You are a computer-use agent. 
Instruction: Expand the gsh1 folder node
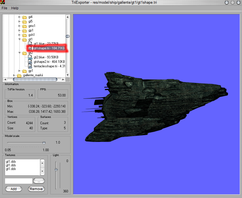pos(20,35)
